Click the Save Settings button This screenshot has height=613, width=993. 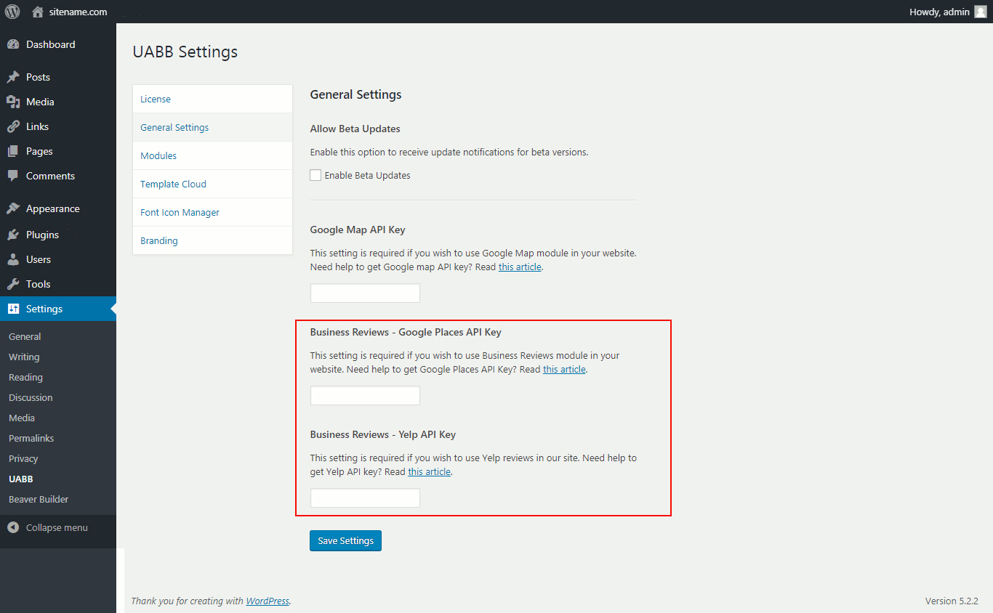345,540
